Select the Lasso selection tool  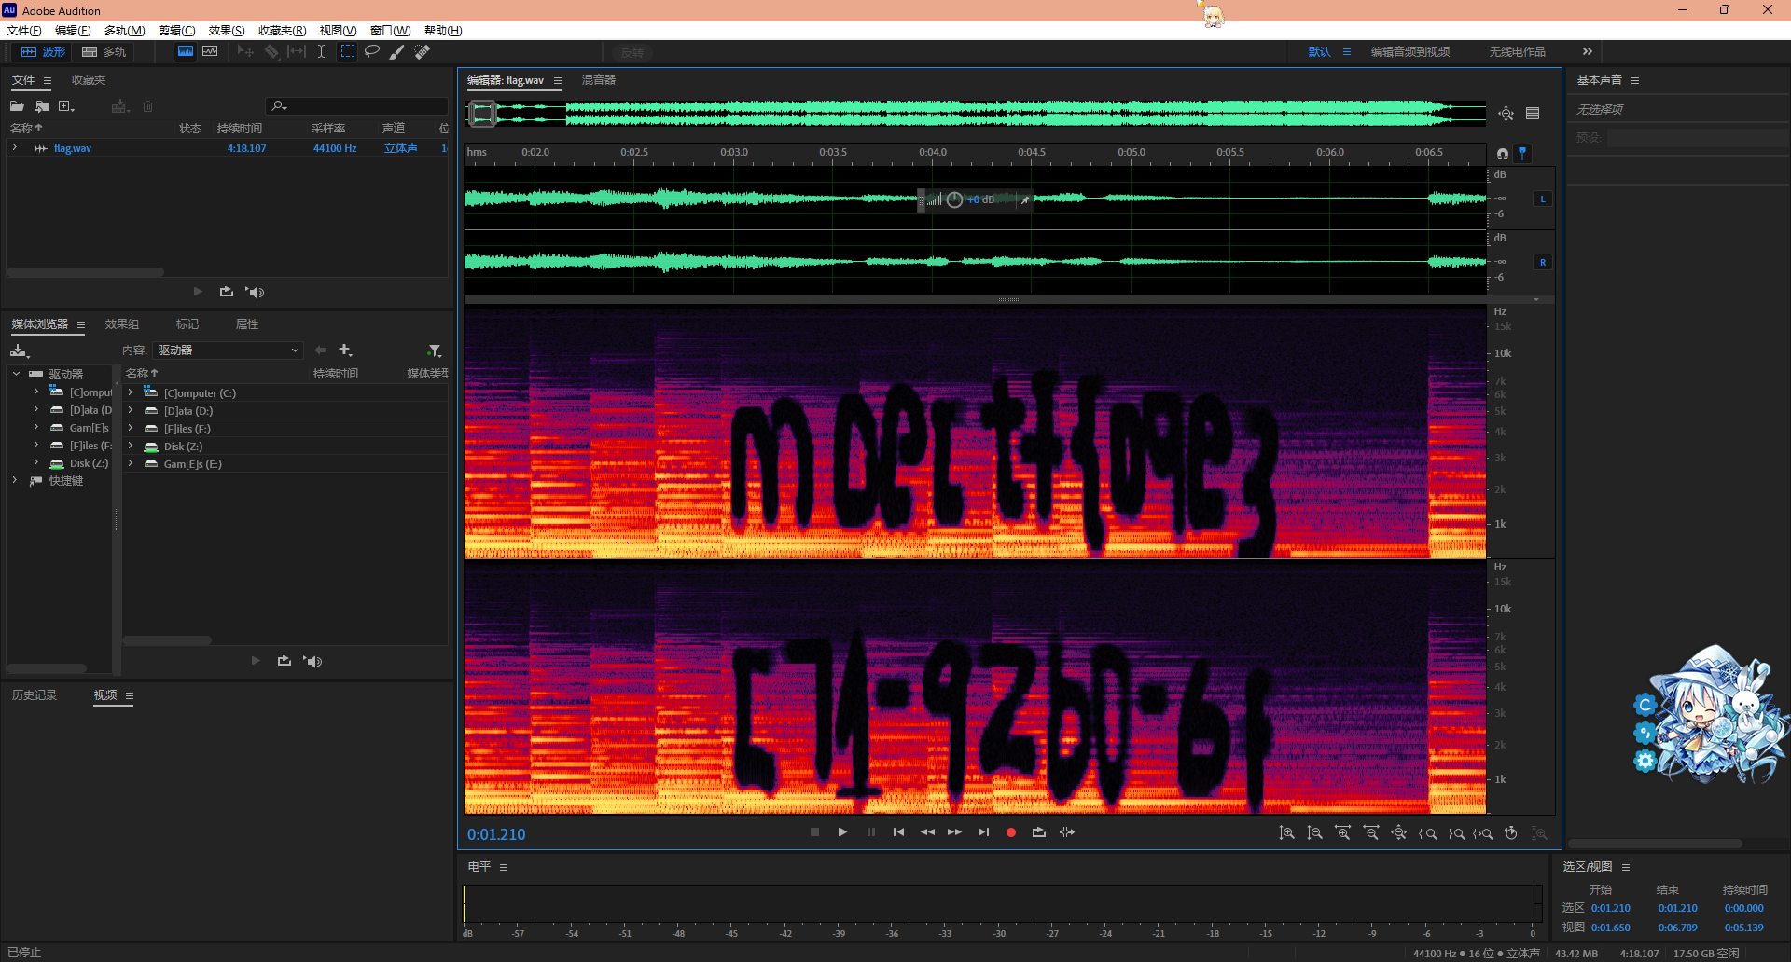(x=372, y=51)
